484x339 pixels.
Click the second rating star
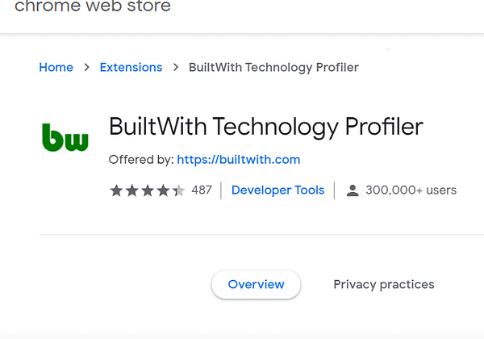tap(131, 190)
